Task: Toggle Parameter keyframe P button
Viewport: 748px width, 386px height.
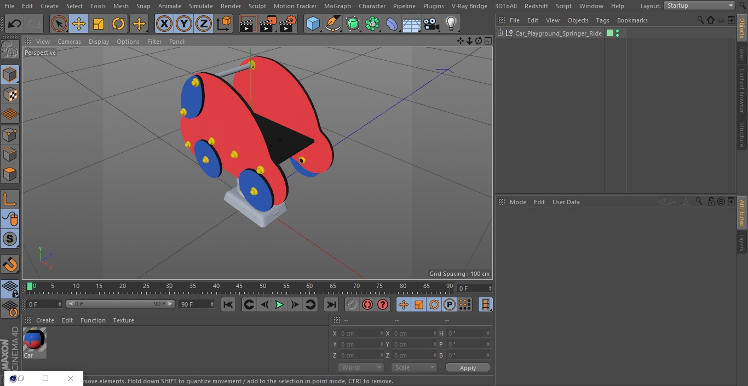Action: [450, 304]
